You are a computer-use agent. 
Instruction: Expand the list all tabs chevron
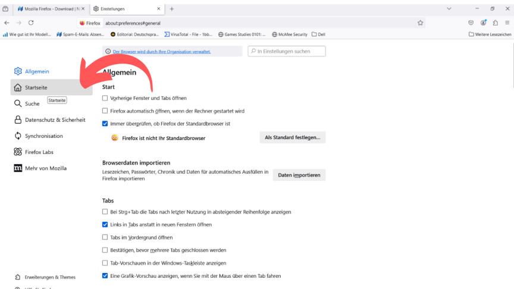449,9
